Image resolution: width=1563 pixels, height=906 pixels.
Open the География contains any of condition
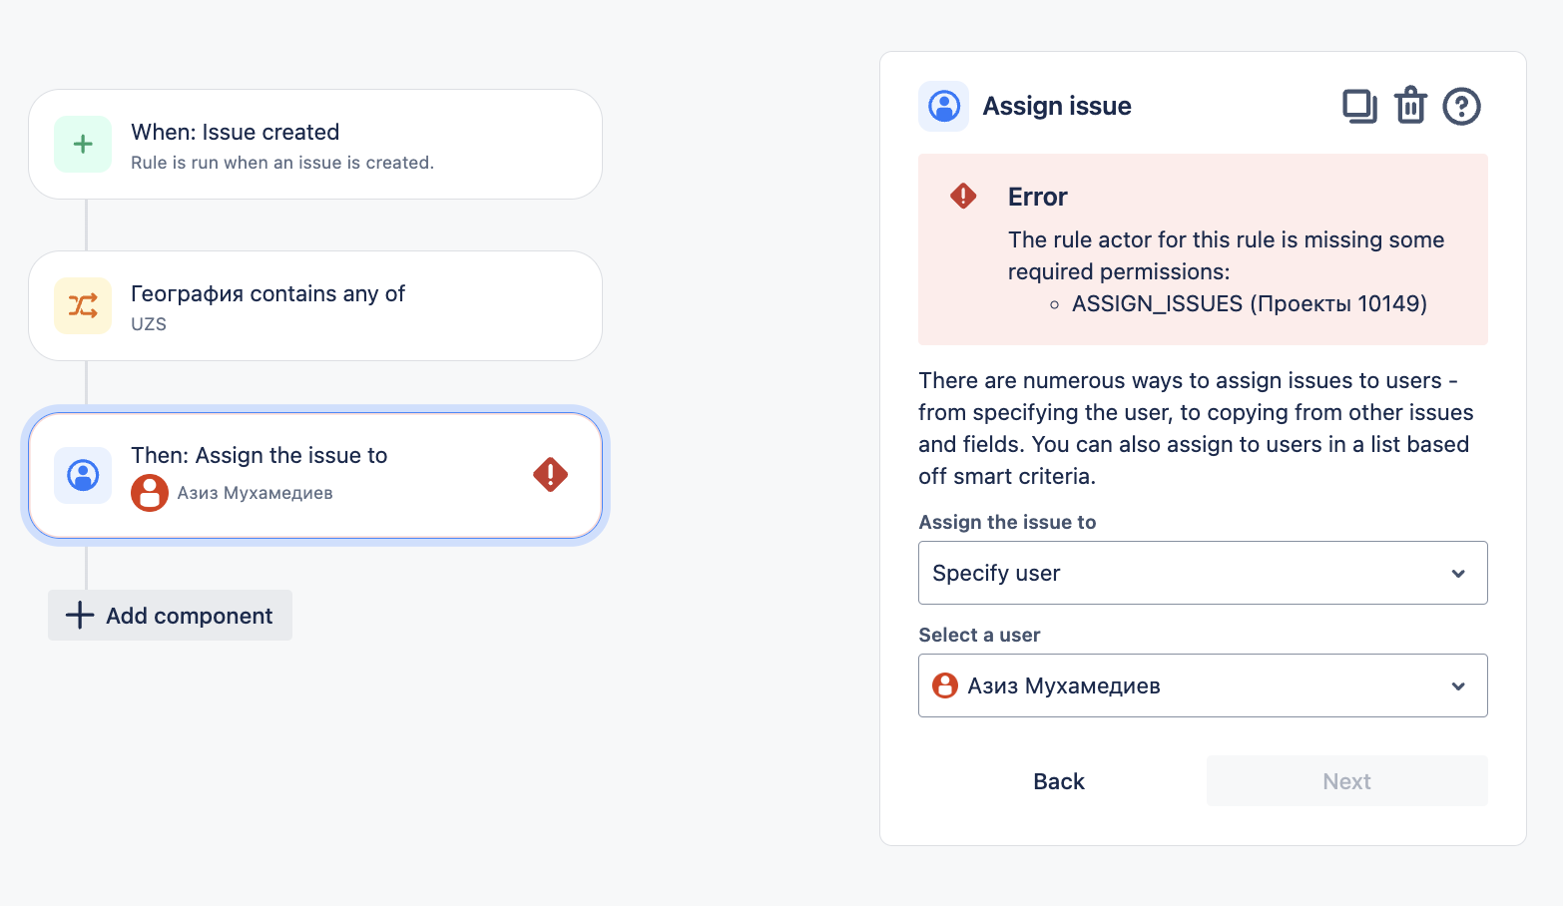point(315,306)
